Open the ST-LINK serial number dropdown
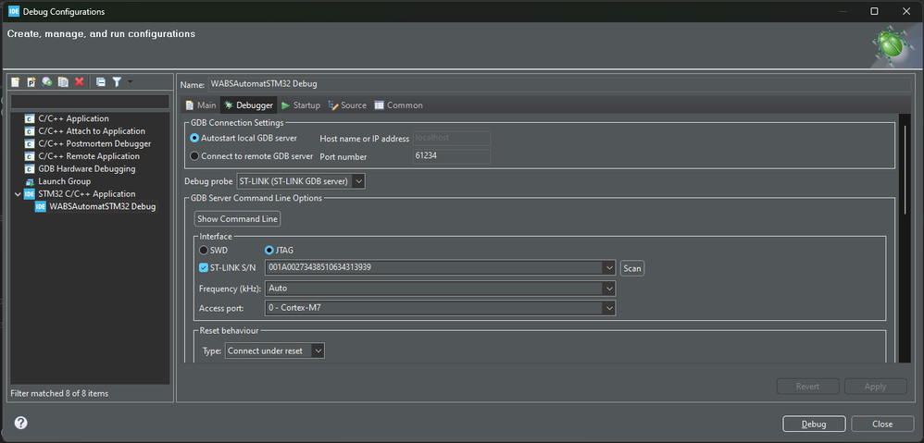924x443 pixels. (609, 267)
